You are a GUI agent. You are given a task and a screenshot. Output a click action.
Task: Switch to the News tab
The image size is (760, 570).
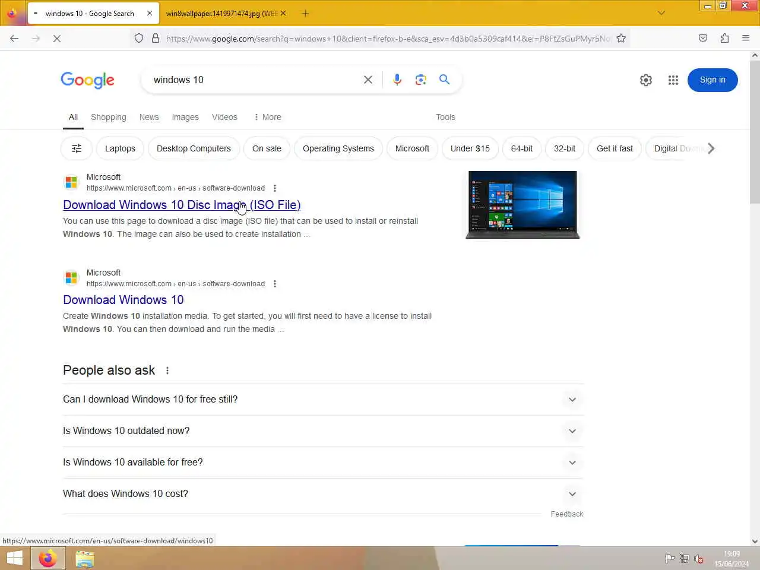149,117
